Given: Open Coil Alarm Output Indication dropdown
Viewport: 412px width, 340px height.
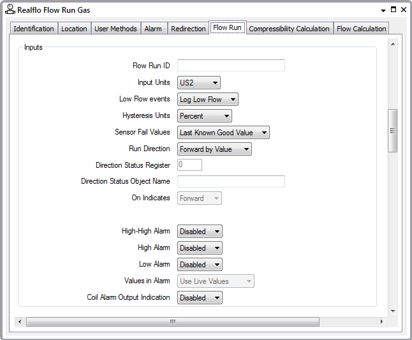Looking at the screenshot, I should tap(200, 298).
